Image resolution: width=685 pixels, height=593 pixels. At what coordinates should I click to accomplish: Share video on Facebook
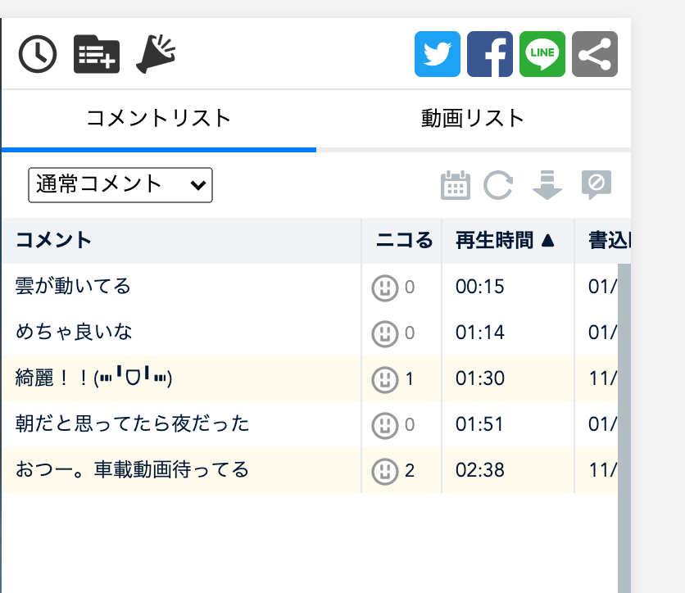coord(490,54)
